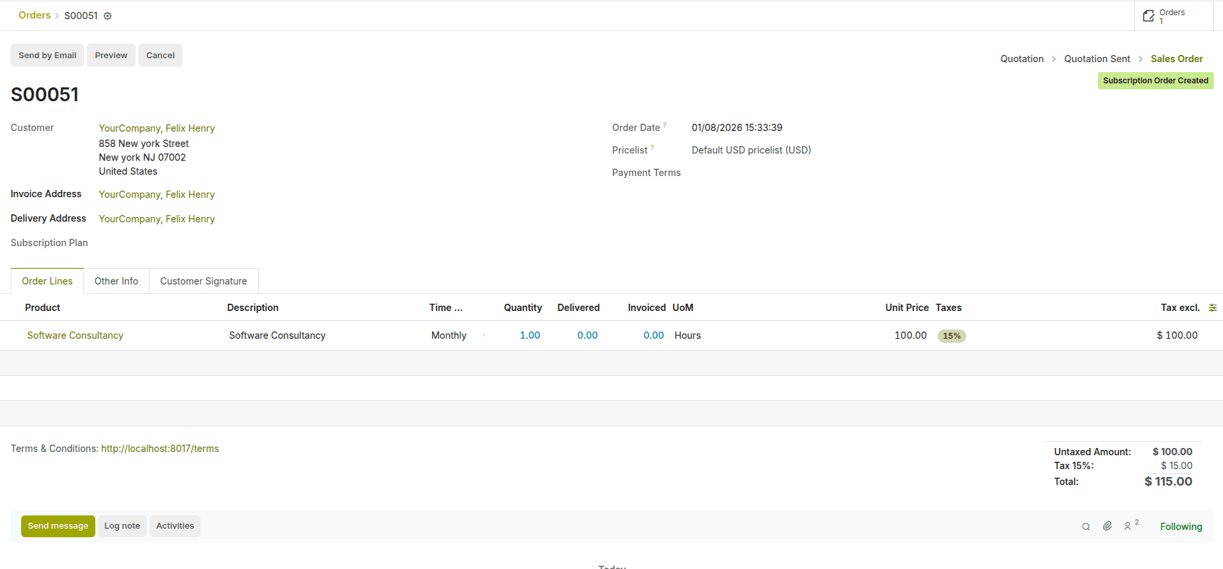1223x569 pixels.
Task: Open the Software Consultancy product link
Action: click(x=75, y=335)
